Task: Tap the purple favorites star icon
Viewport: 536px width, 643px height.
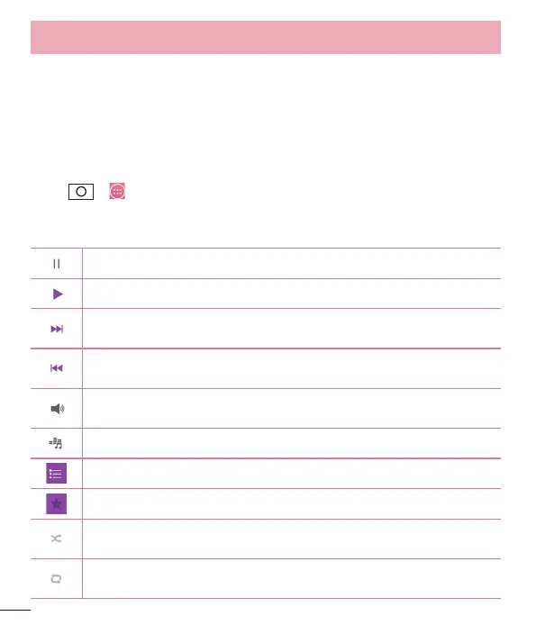Action: [x=56, y=504]
